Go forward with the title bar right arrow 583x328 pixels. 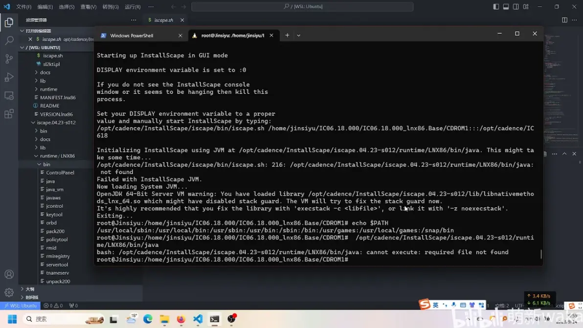[184, 7]
